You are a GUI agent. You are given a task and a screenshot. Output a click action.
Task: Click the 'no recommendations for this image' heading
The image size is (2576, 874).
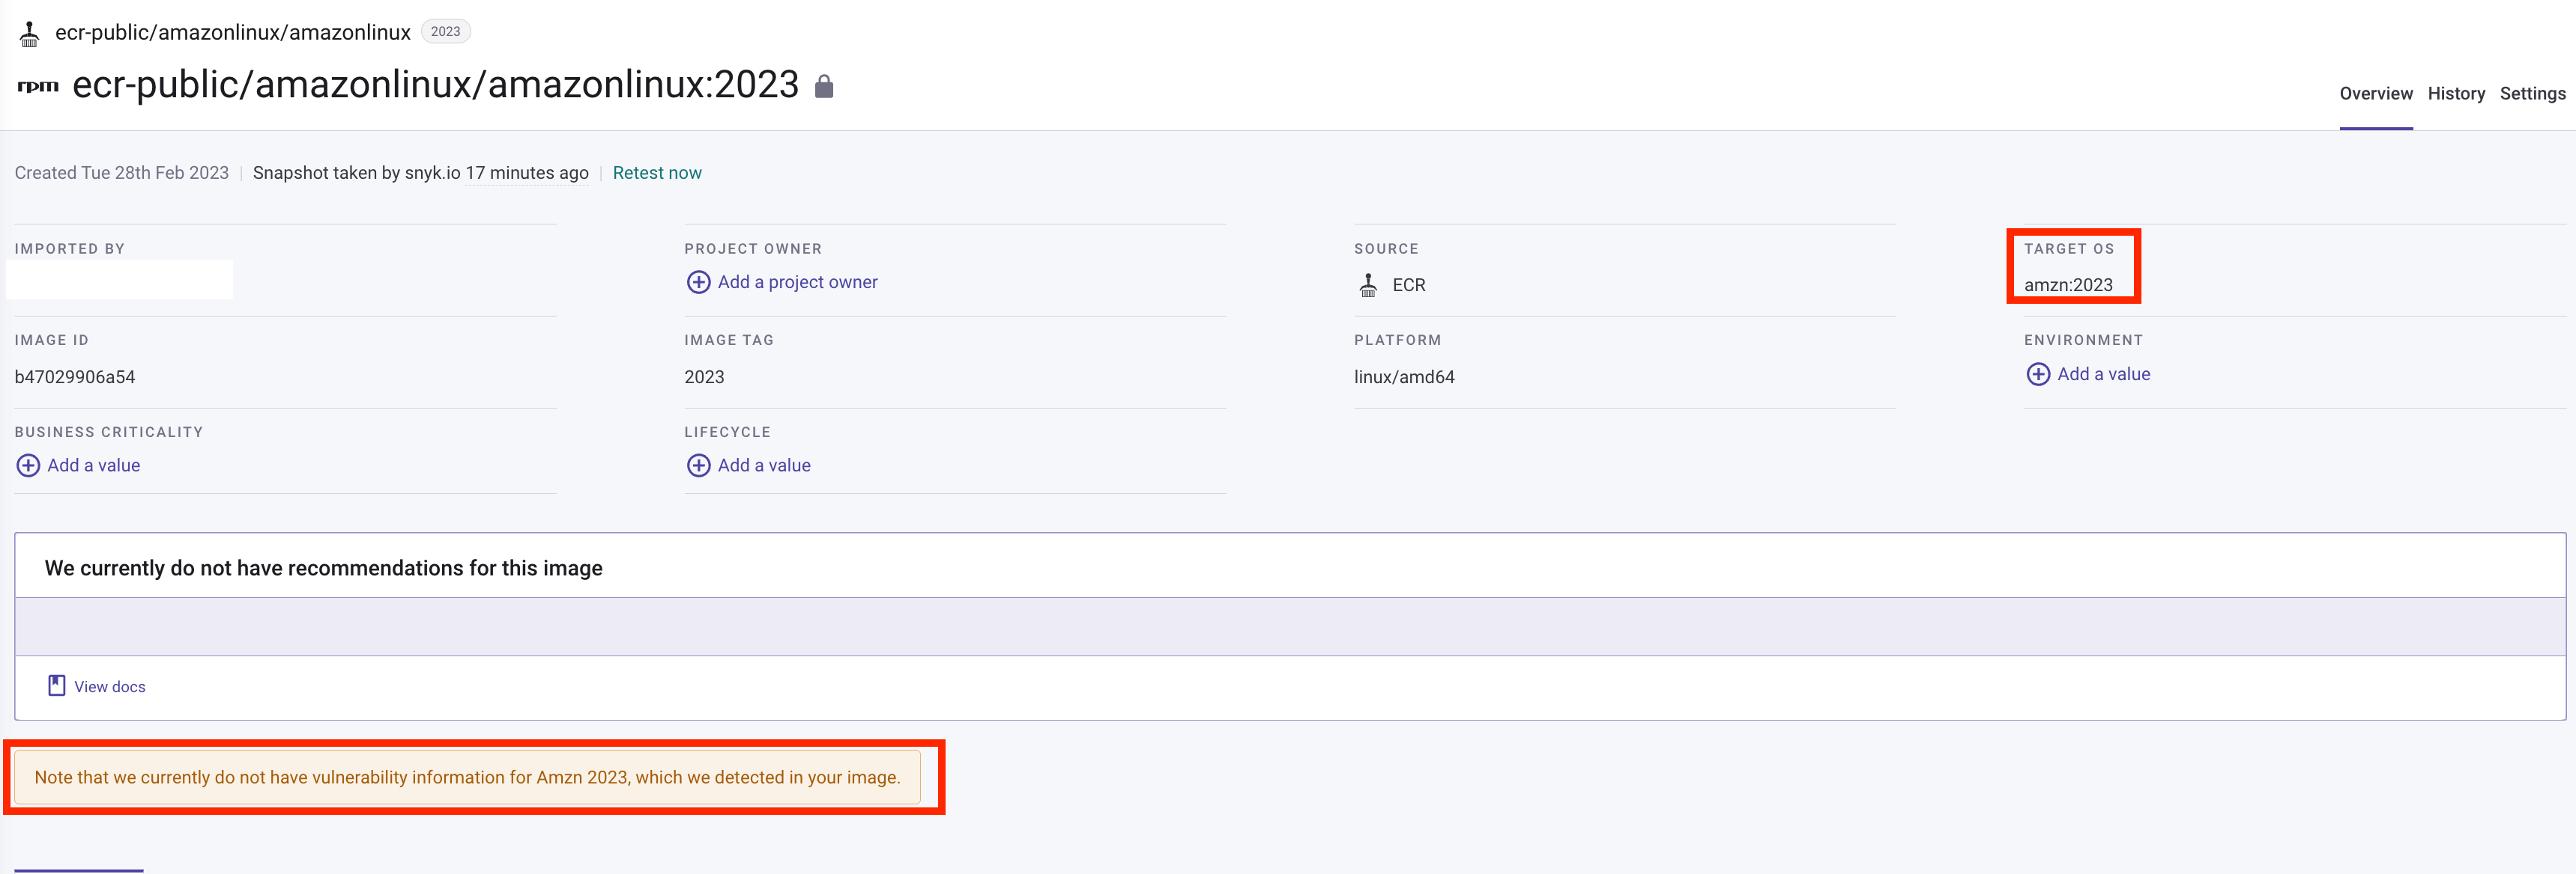(323, 569)
